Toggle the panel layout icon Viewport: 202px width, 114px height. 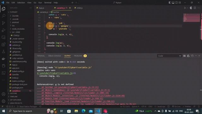173,3
